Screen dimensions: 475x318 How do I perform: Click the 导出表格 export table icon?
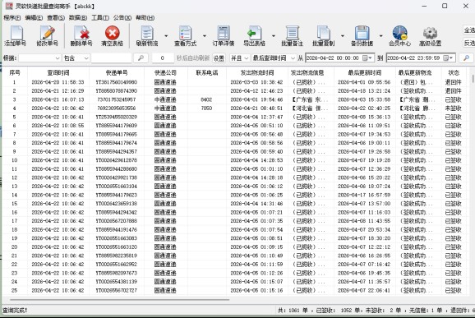point(254,33)
